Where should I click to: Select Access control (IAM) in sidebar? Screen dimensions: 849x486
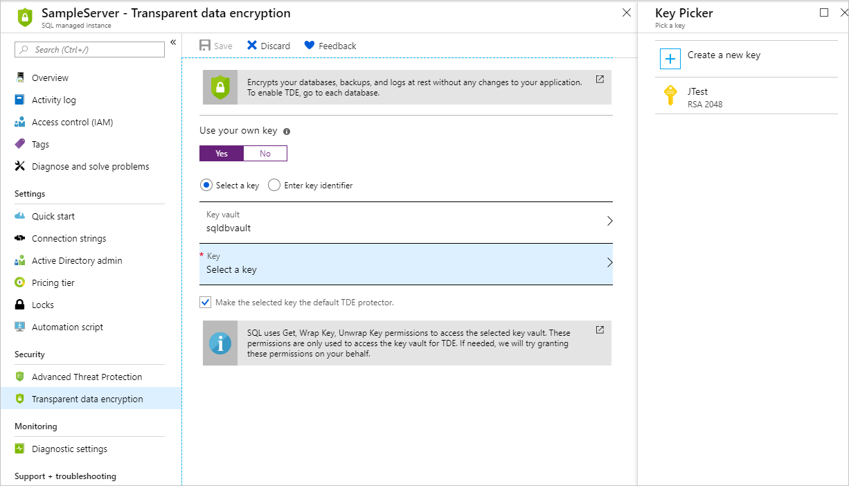(70, 122)
